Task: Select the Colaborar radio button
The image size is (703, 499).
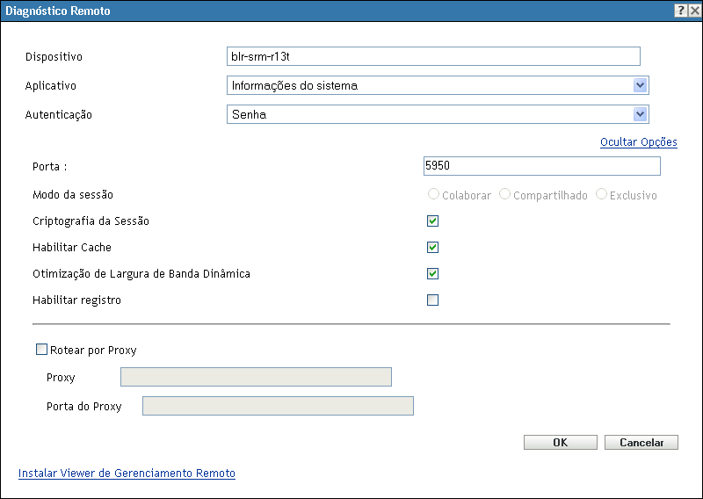Action: tap(433, 194)
